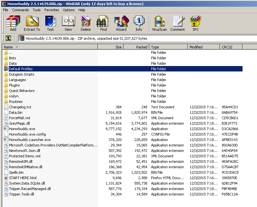
Task: Click the Add archive toolbar icon
Action: pos(13,23)
